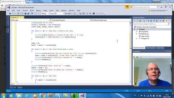
Task: Collapse the Duvidas project node
Action: [135, 29]
